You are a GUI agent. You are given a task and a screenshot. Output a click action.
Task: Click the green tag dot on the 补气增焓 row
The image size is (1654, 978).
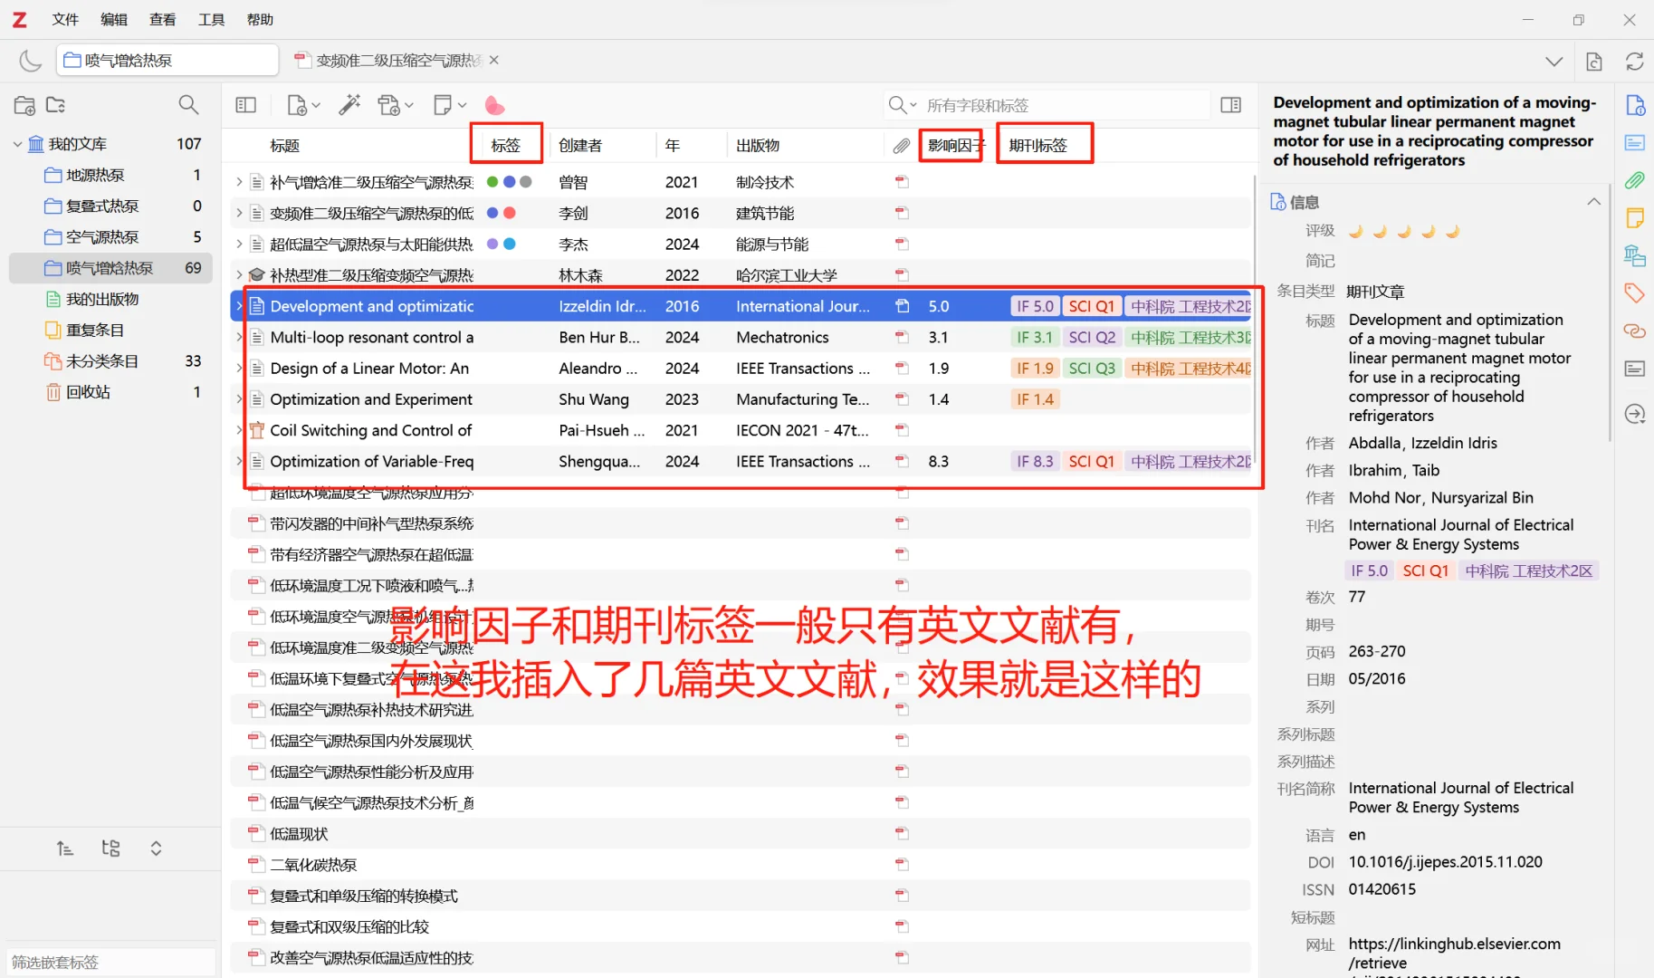click(492, 181)
